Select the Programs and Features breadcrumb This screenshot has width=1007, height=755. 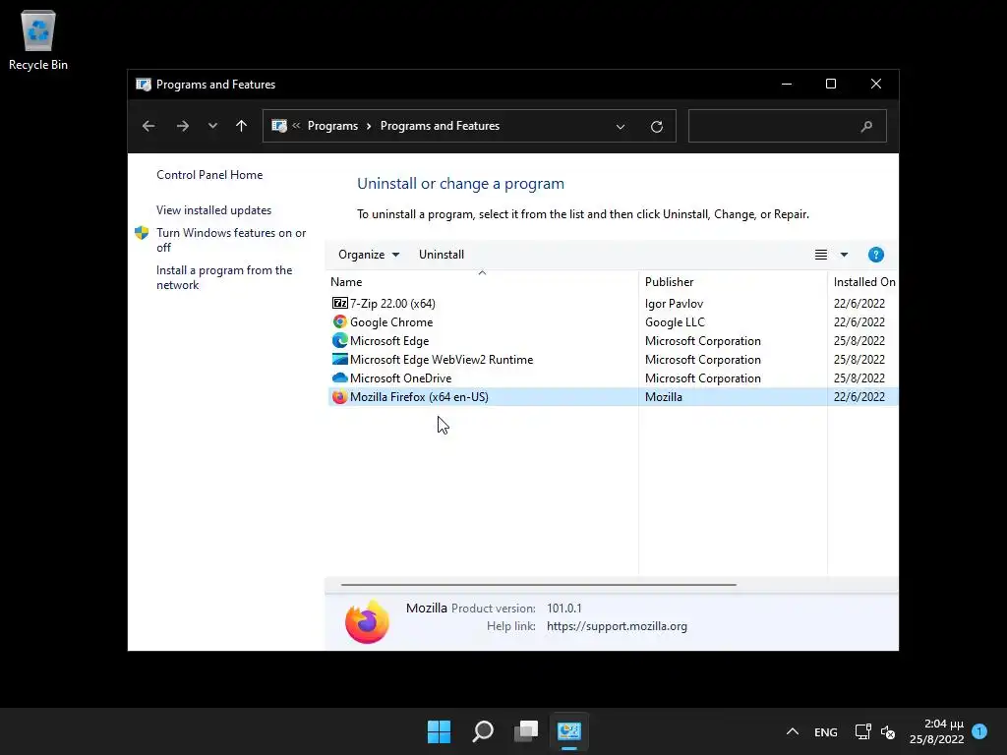[x=440, y=126]
